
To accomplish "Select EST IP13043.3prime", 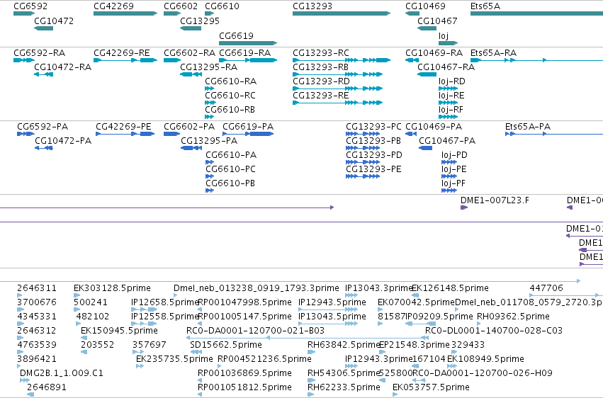I will click(x=379, y=288).
